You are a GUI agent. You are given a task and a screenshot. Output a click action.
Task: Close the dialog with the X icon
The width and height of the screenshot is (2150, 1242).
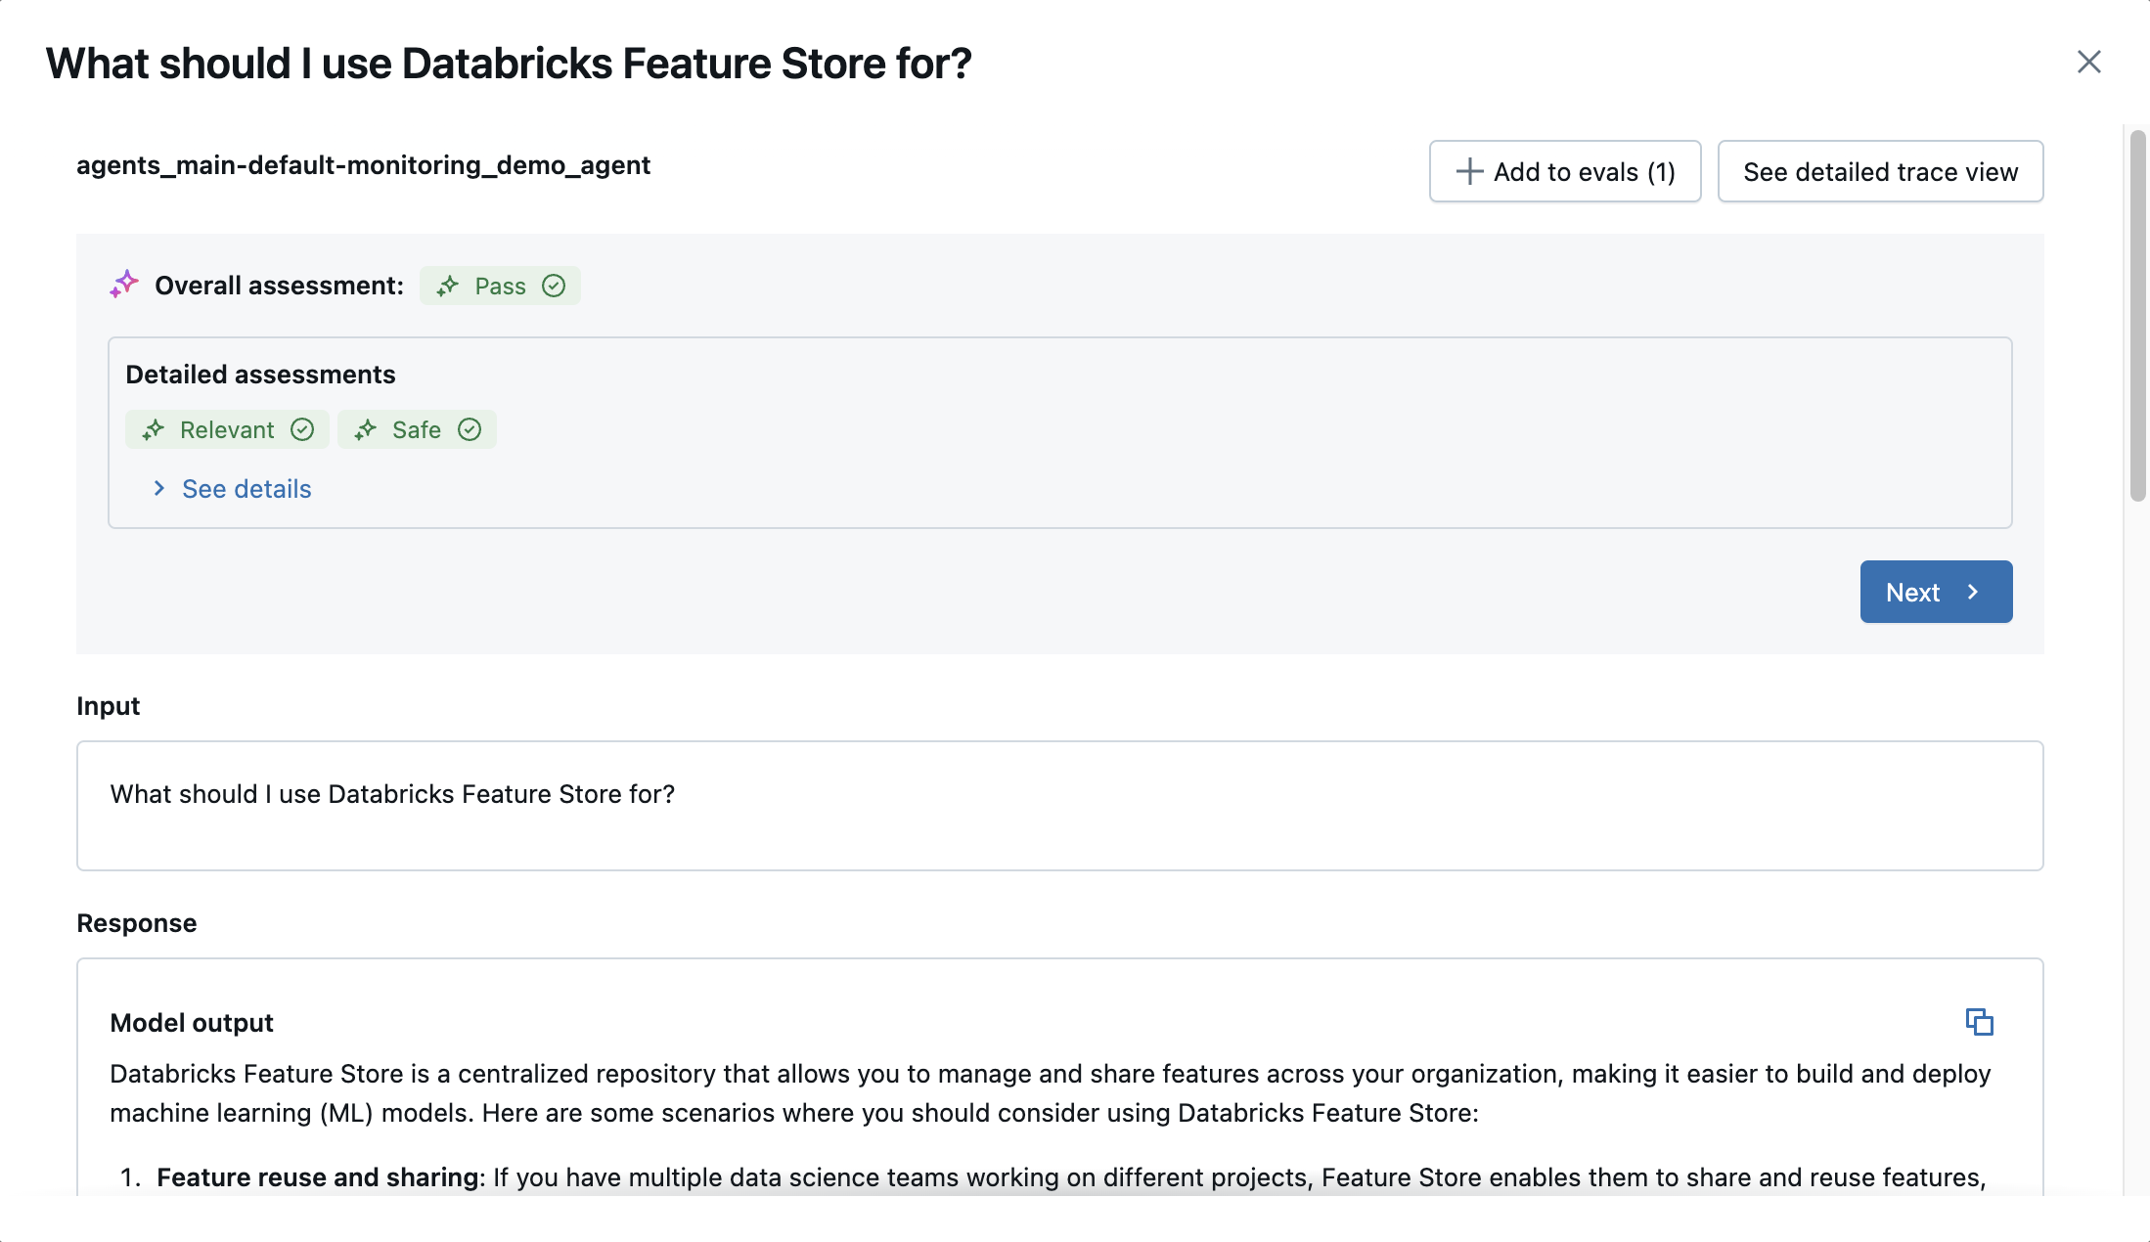click(2088, 63)
